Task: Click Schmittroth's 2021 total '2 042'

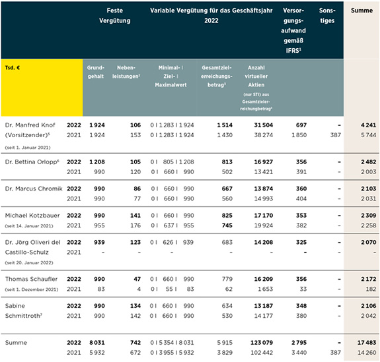Action: click(x=368, y=316)
